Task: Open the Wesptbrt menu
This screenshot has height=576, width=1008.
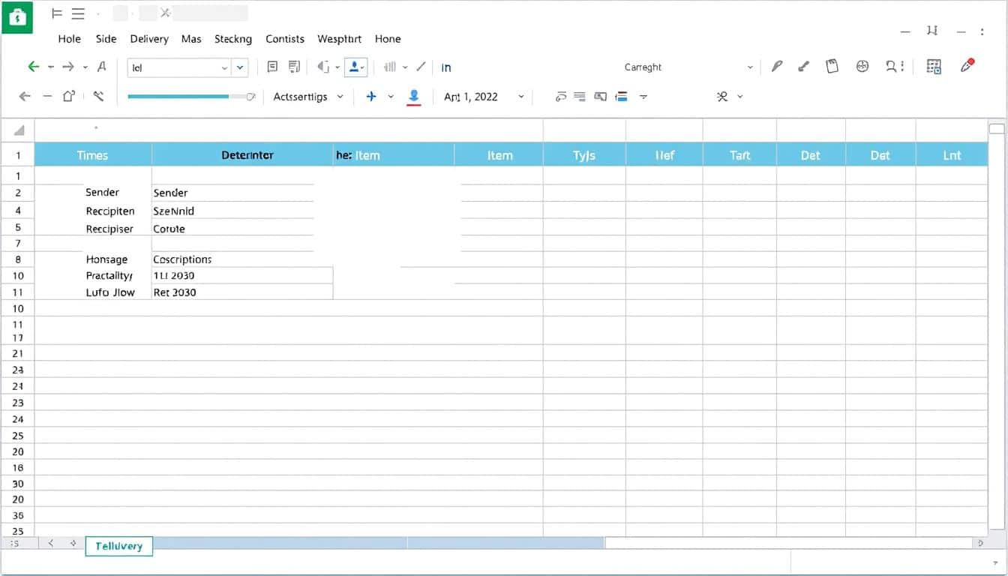Action: pyautogui.click(x=340, y=39)
